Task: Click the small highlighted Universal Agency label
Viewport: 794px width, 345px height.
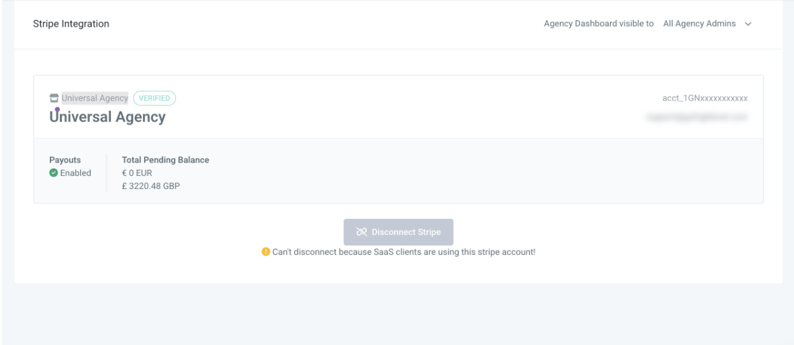Action: coord(95,98)
